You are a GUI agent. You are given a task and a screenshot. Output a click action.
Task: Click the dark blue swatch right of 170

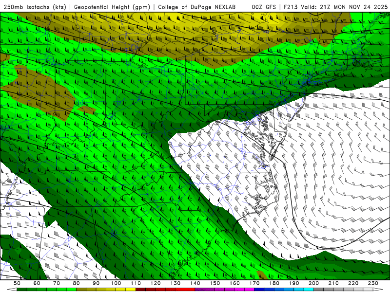click(x=259, y=290)
